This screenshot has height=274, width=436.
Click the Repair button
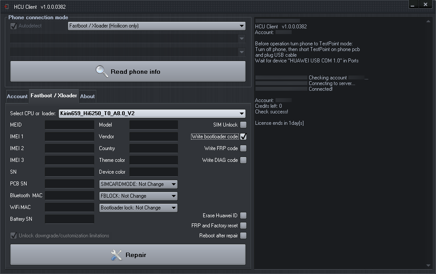(x=128, y=255)
